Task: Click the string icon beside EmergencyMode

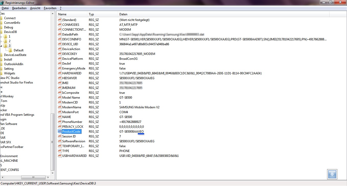Action: tap(60, 68)
